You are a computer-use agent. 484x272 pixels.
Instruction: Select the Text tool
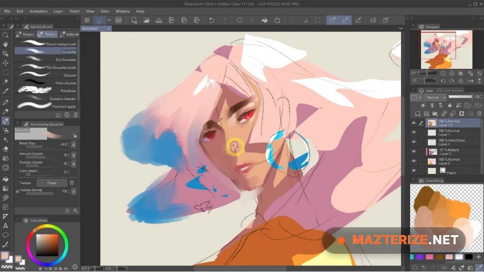point(5,225)
